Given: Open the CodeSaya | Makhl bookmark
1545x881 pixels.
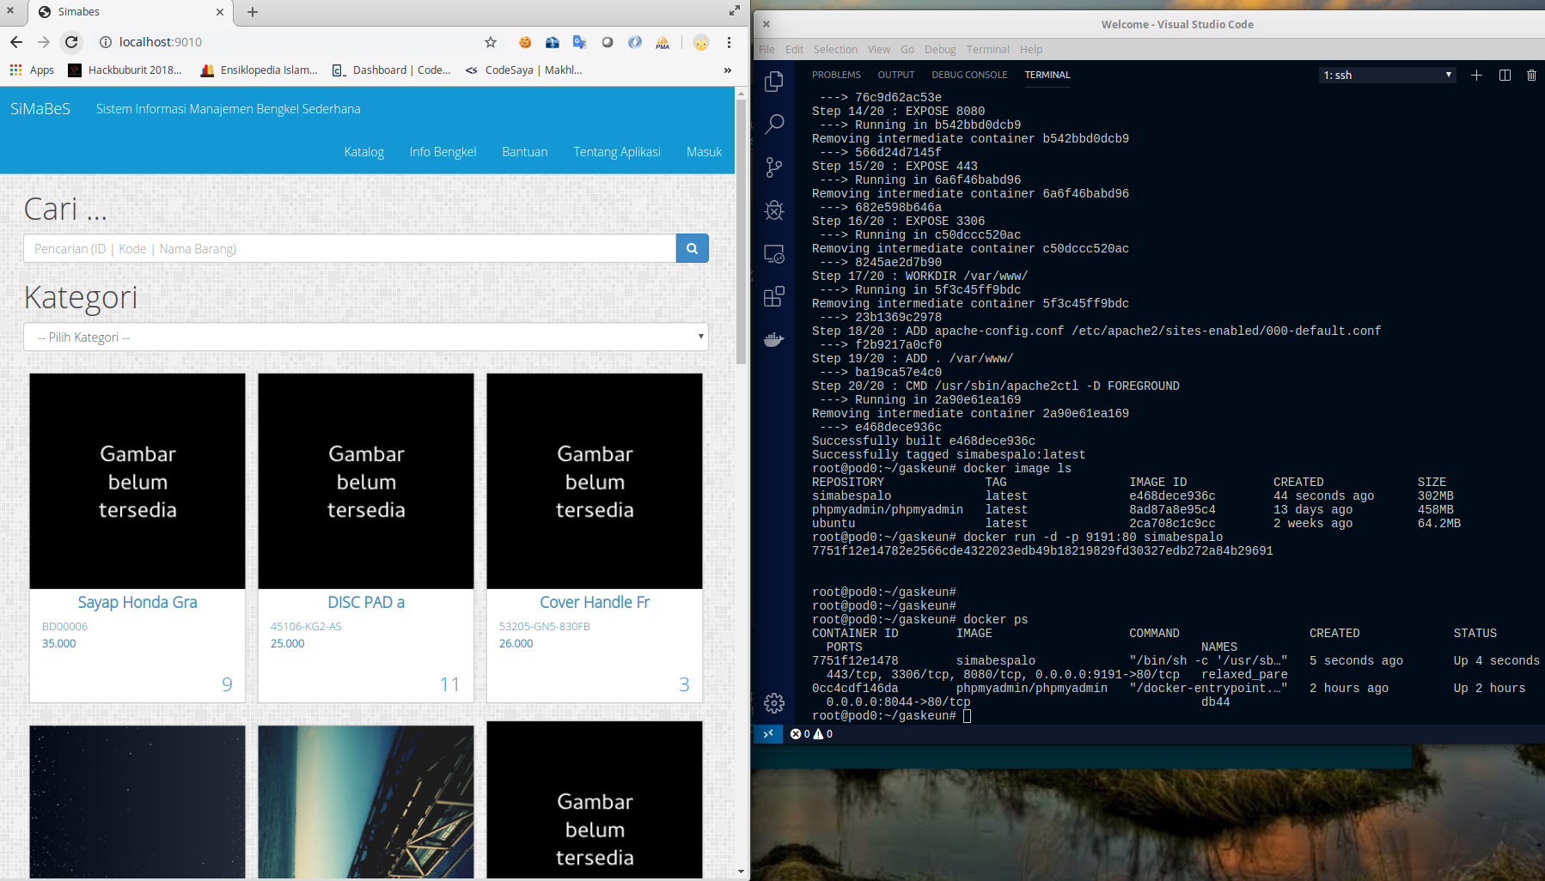Looking at the screenshot, I should coord(524,70).
